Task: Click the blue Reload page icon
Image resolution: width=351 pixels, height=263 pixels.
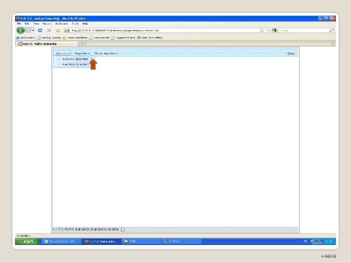Action: pyautogui.click(x=40, y=30)
